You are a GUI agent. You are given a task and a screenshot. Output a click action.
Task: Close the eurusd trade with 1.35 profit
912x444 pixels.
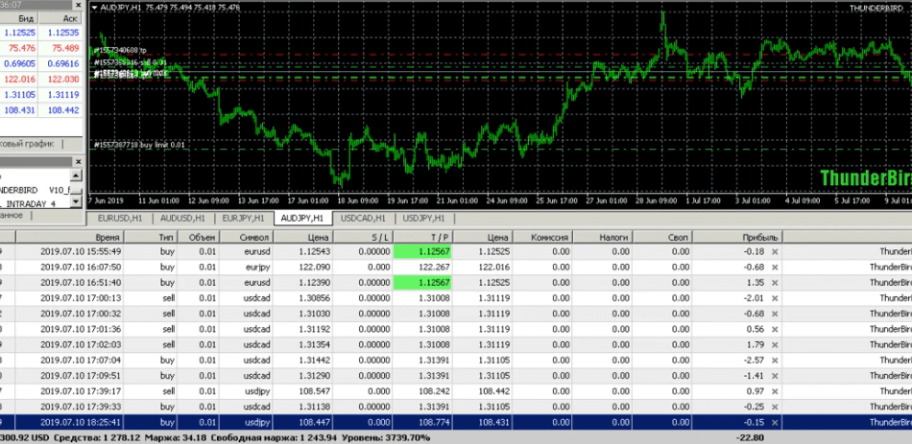click(x=775, y=283)
